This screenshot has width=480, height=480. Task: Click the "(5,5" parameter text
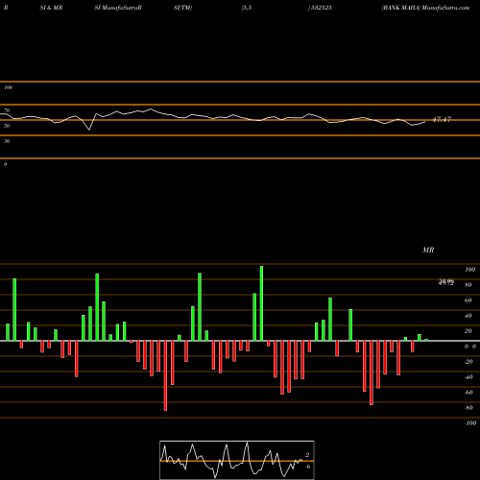pos(247,8)
